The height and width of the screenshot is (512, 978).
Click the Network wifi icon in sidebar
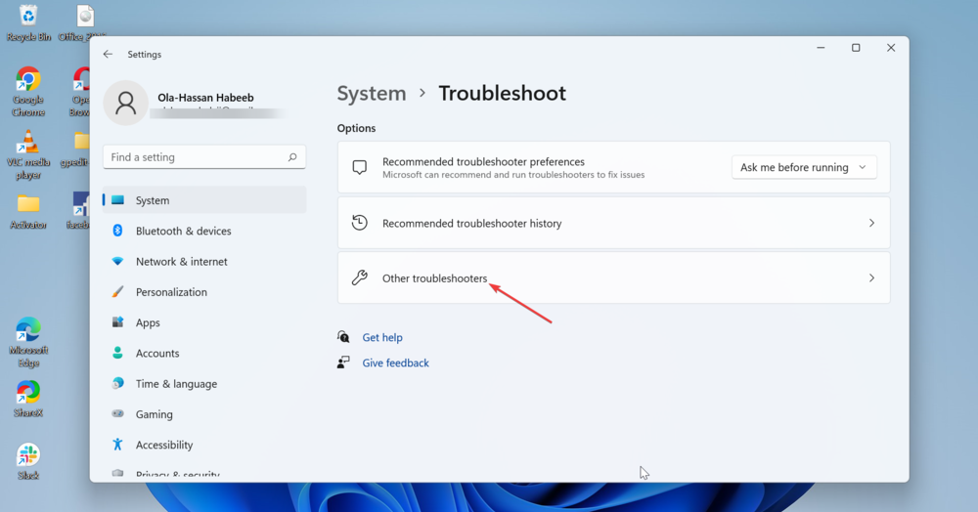point(117,261)
